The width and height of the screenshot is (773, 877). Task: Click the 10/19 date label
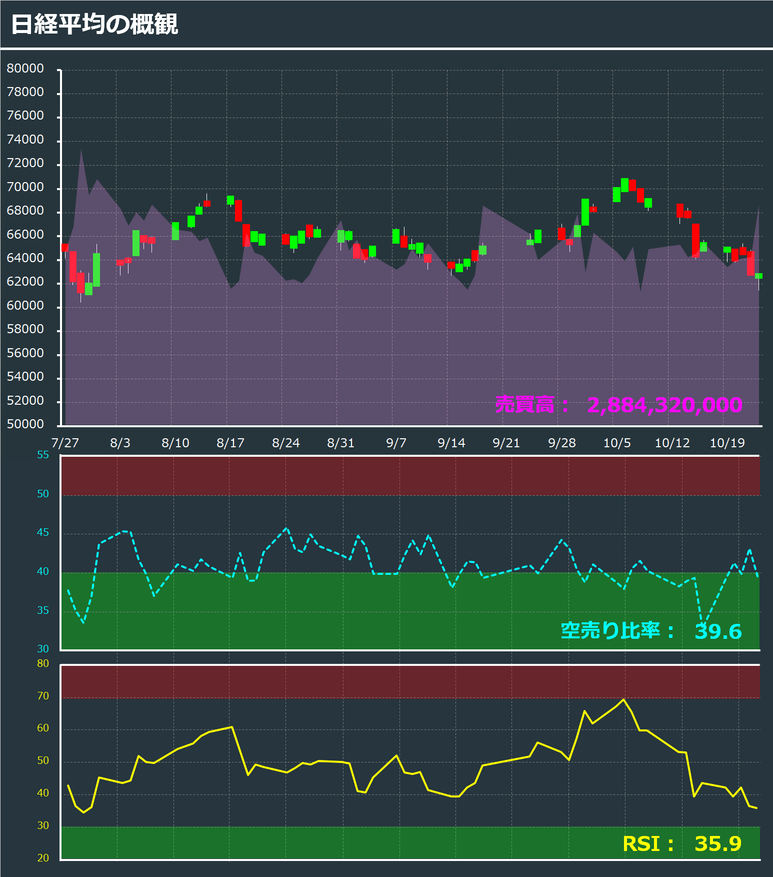point(727,443)
